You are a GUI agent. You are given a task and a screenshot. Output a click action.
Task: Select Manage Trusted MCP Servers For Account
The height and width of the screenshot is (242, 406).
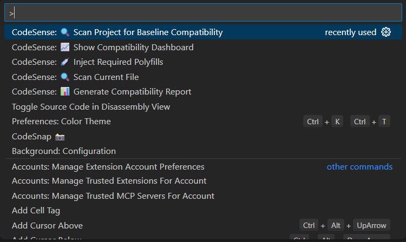tap(203, 196)
